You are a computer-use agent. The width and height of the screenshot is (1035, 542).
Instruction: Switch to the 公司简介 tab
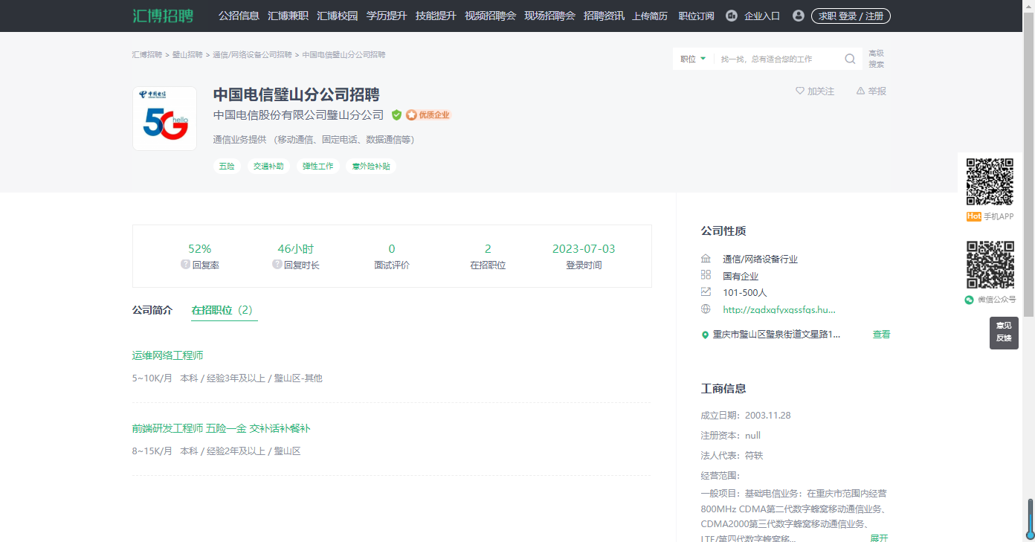click(x=152, y=310)
